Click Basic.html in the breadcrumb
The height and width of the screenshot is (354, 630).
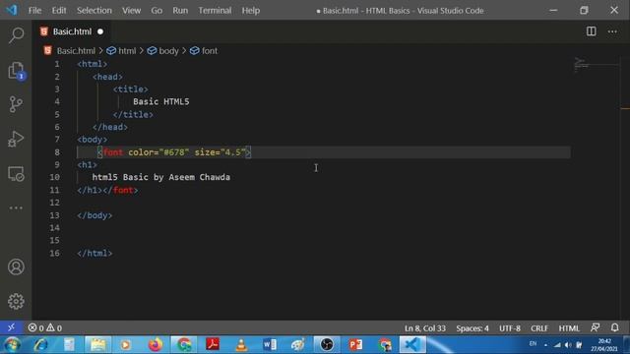[76, 51]
